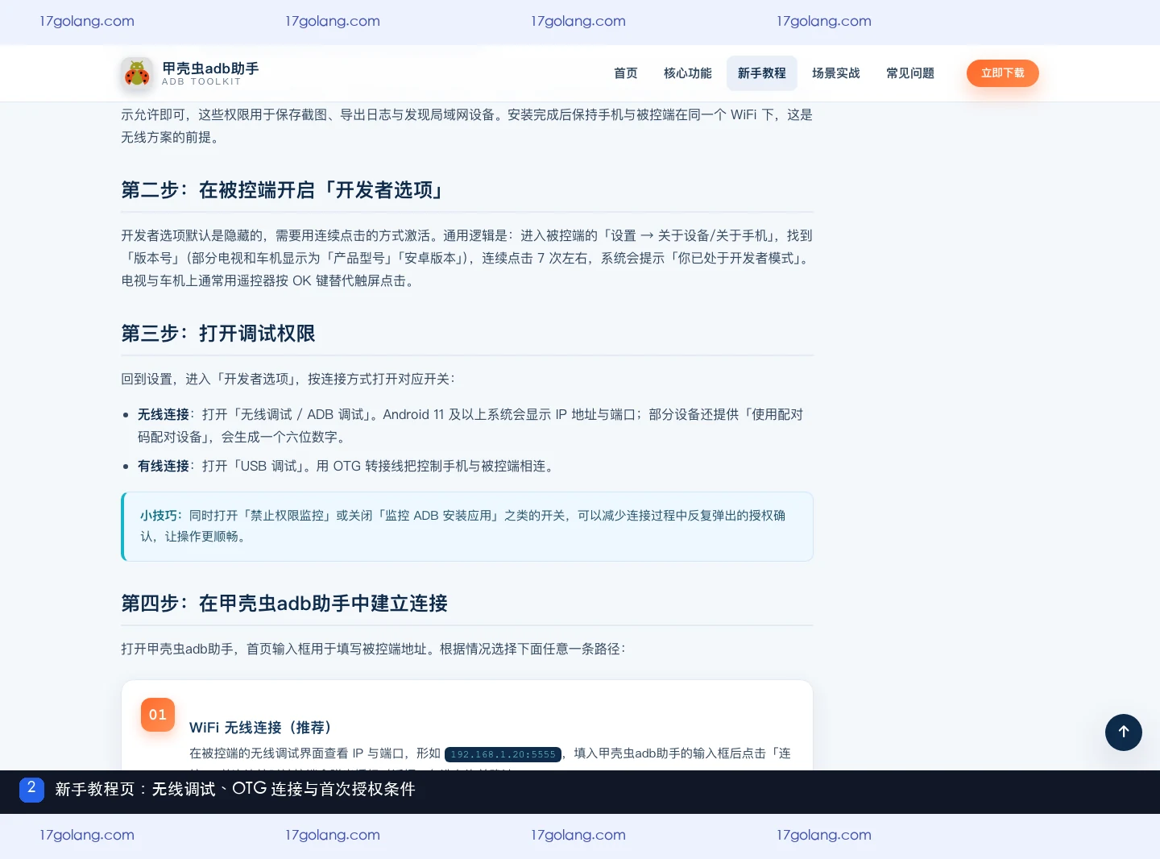The height and width of the screenshot is (859, 1160).
Task: Click the scroll-to-top arrow button
Action: (x=1124, y=732)
